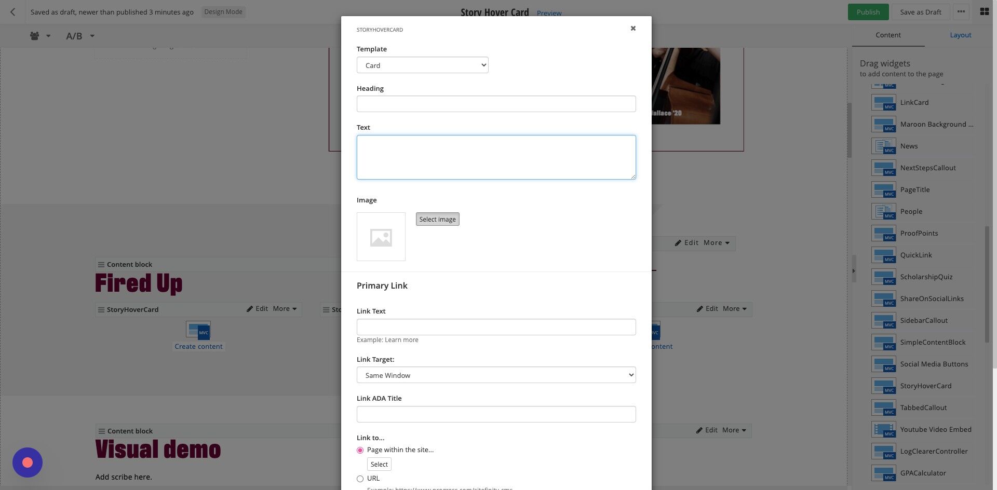This screenshot has width=997, height=490.
Task: Click Create content link in StoryHoverCard
Action: (x=198, y=347)
